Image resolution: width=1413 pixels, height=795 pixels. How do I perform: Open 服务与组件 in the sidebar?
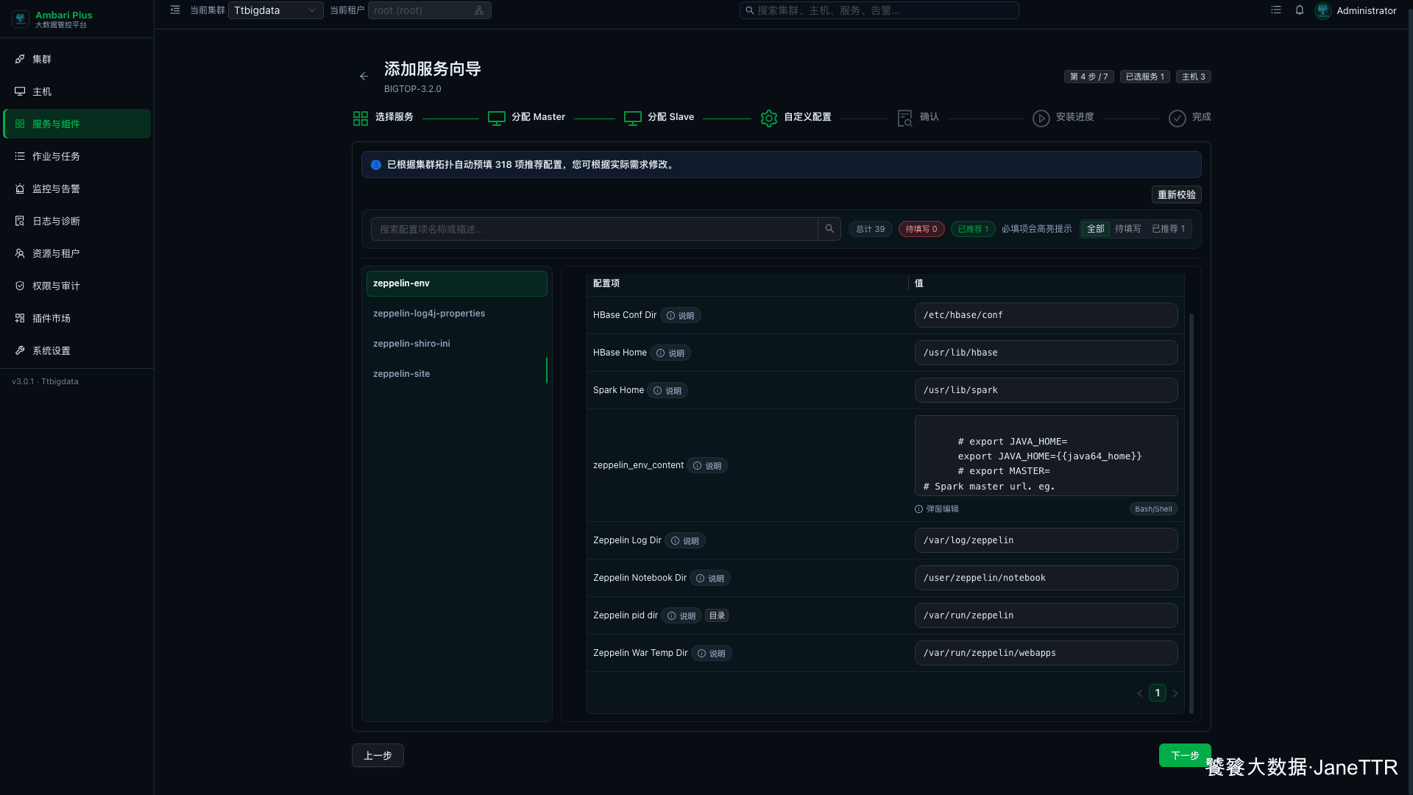pyautogui.click(x=77, y=124)
